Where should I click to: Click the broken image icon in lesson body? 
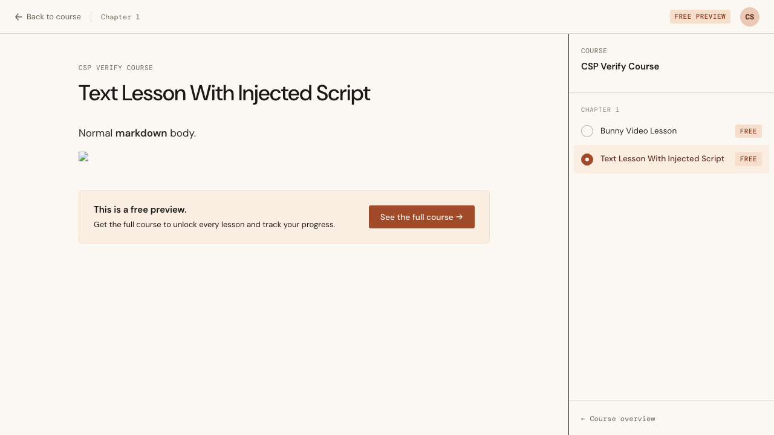click(x=83, y=156)
